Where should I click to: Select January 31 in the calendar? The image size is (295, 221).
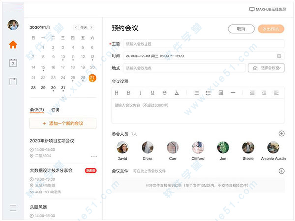[x=63, y=88]
